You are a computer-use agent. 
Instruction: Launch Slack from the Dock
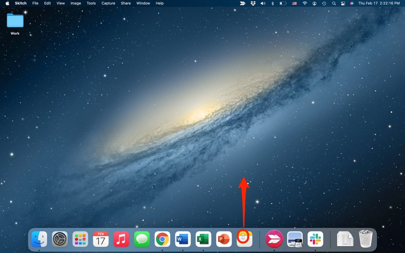315,239
